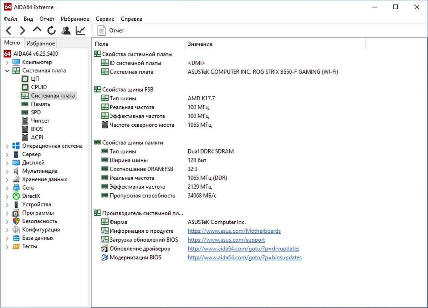Switch to the Меню sidebar tab
This screenshot has height=308, width=428.
click(12, 43)
